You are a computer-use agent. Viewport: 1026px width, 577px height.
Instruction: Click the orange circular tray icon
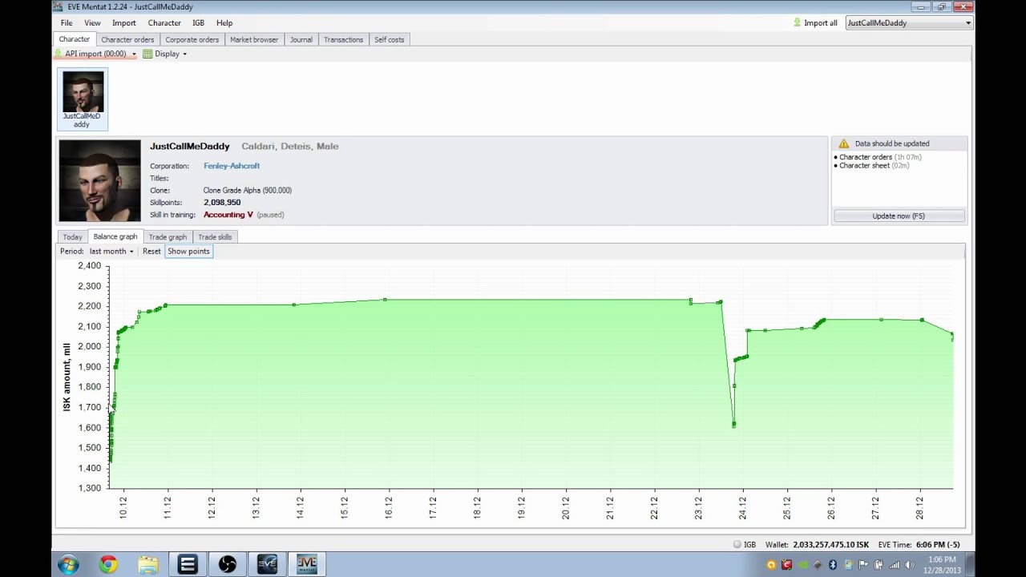pyautogui.click(x=771, y=565)
